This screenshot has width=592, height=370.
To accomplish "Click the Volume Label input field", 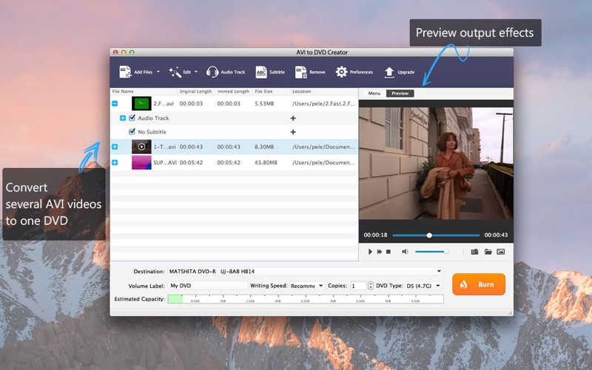I will coord(208,286).
